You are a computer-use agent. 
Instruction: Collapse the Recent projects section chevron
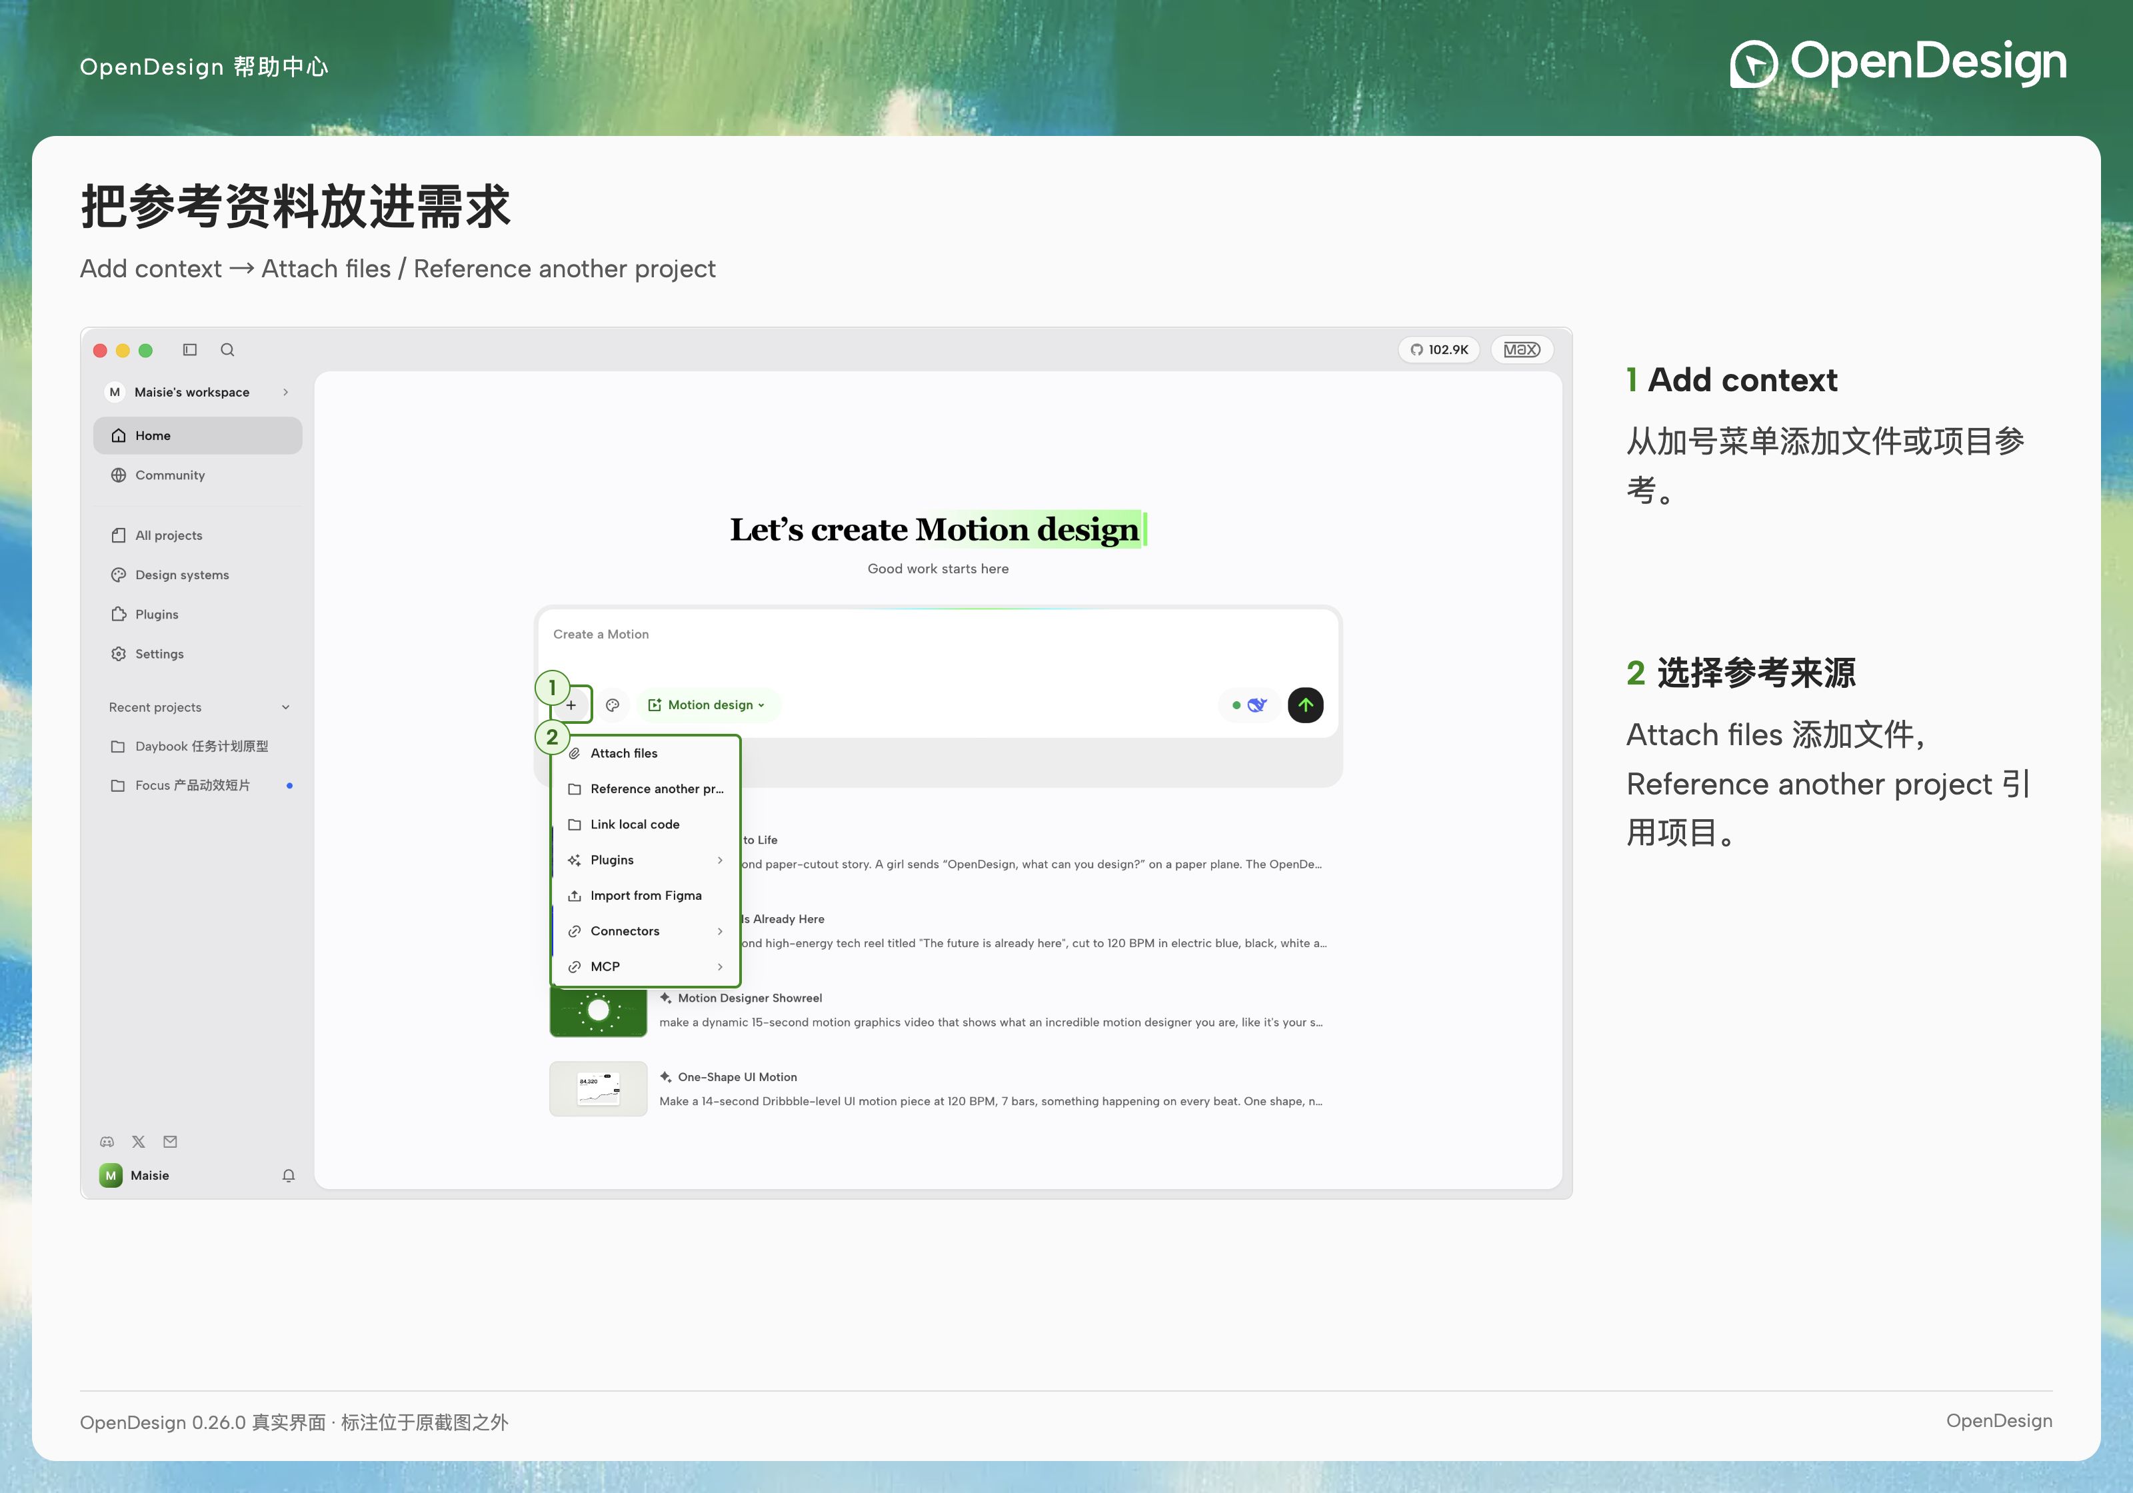285,707
